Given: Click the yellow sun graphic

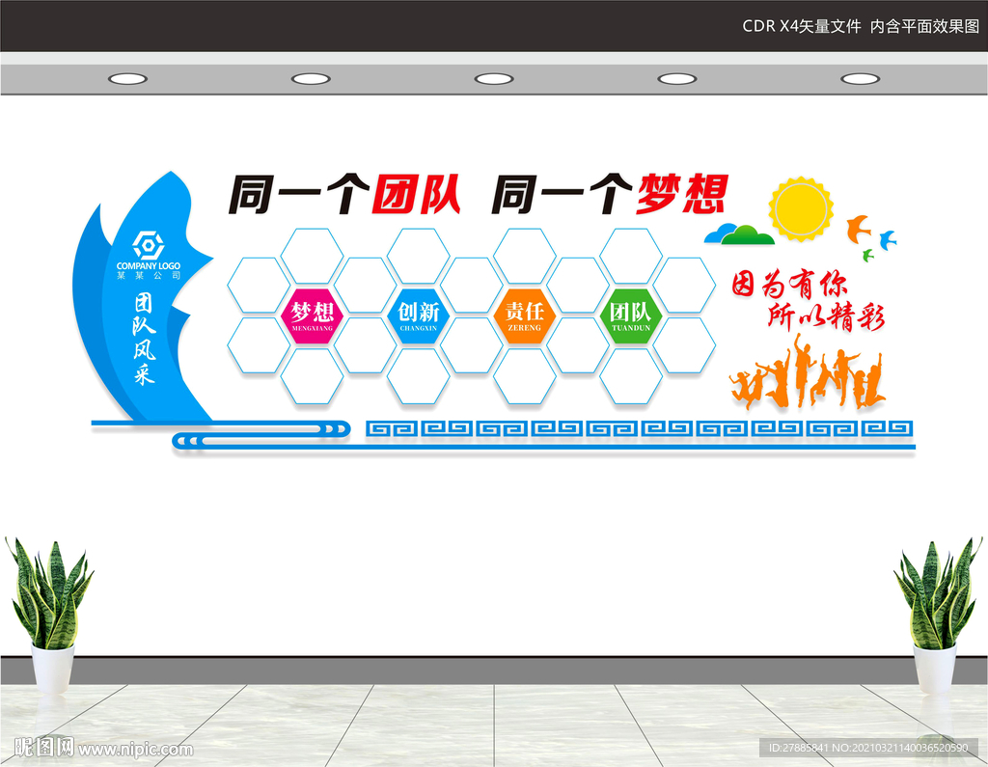Looking at the screenshot, I should pyautogui.click(x=803, y=210).
